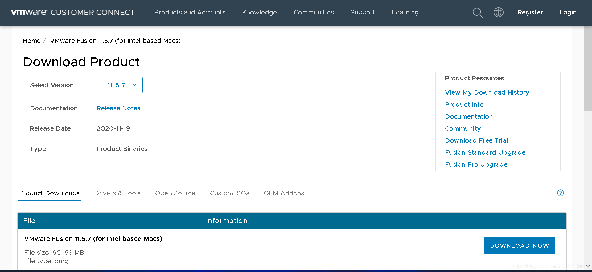Screen dimensions: 592x272
Task: Click the VMware Customer Connect logo
Action: (73, 12)
